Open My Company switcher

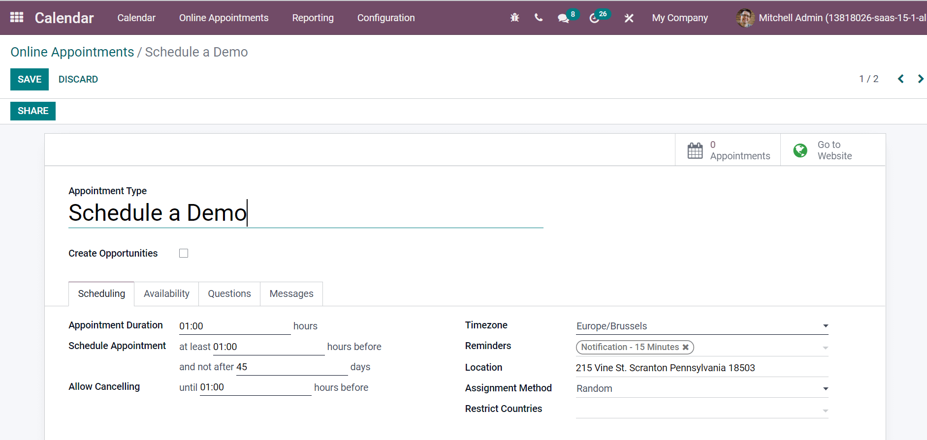pyautogui.click(x=680, y=18)
